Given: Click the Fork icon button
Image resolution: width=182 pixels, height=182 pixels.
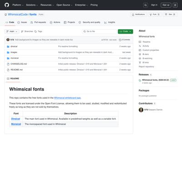Looking at the screenshot, I should pyautogui.click(x=154, y=15).
